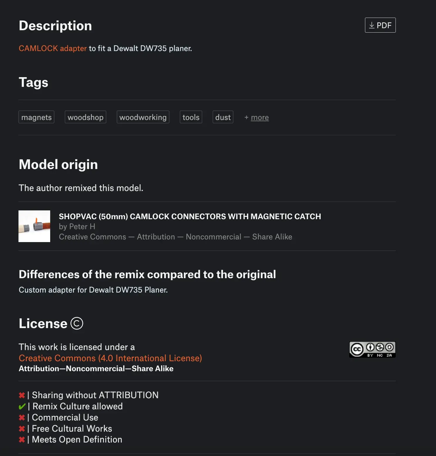Open Creative Commons 4.0 International License link
This screenshot has height=456, width=436.
(x=110, y=358)
